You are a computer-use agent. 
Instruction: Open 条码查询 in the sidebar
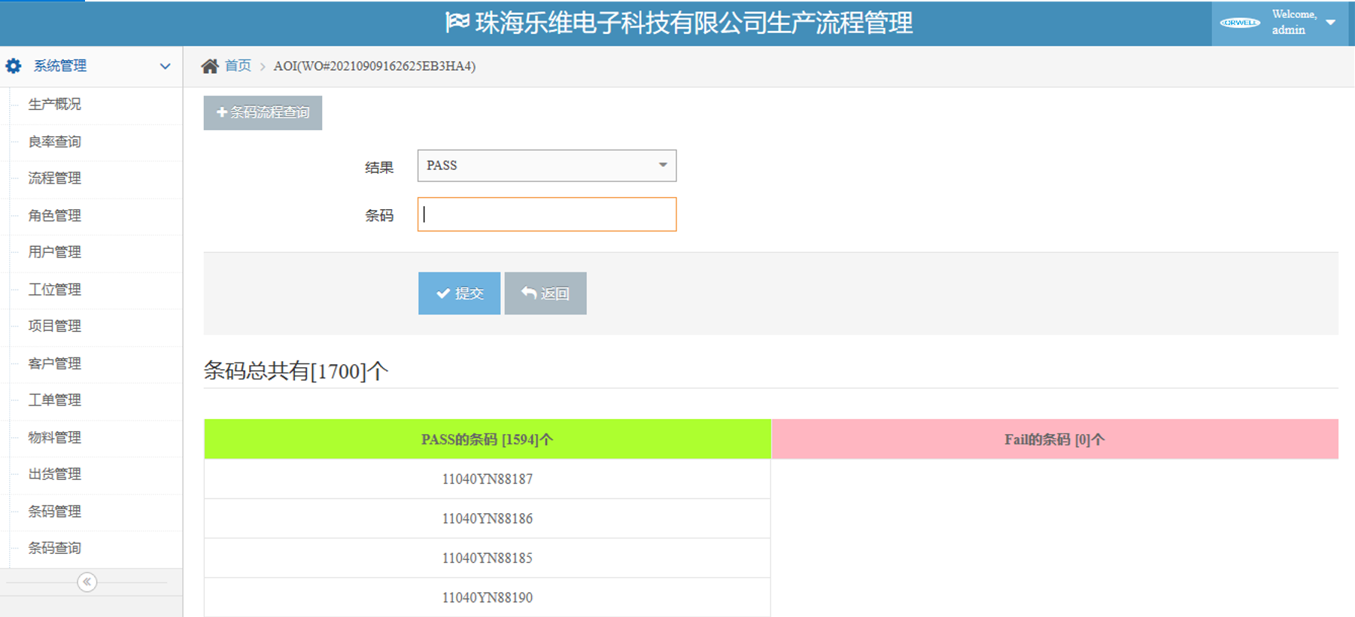click(55, 548)
